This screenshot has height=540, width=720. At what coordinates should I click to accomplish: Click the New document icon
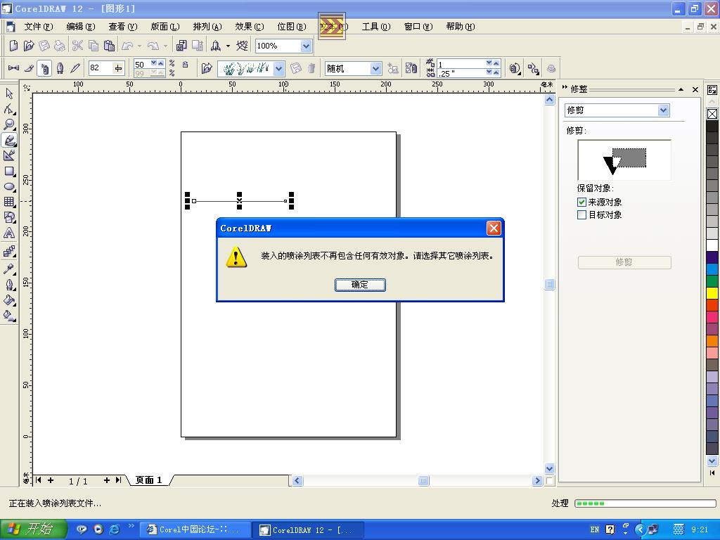(x=13, y=46)
